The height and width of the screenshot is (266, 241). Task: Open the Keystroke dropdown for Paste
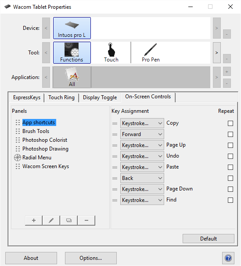point(142,167)
